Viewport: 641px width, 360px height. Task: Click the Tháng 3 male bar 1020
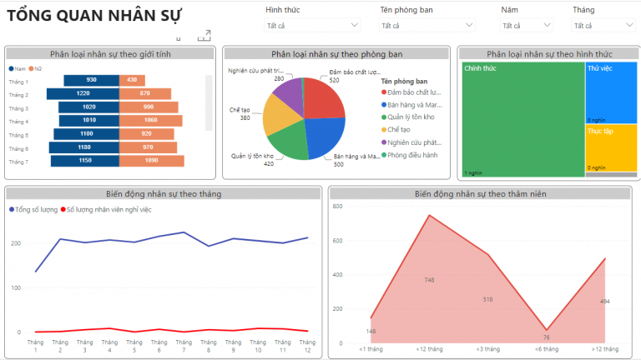click(x=88, y=107)
